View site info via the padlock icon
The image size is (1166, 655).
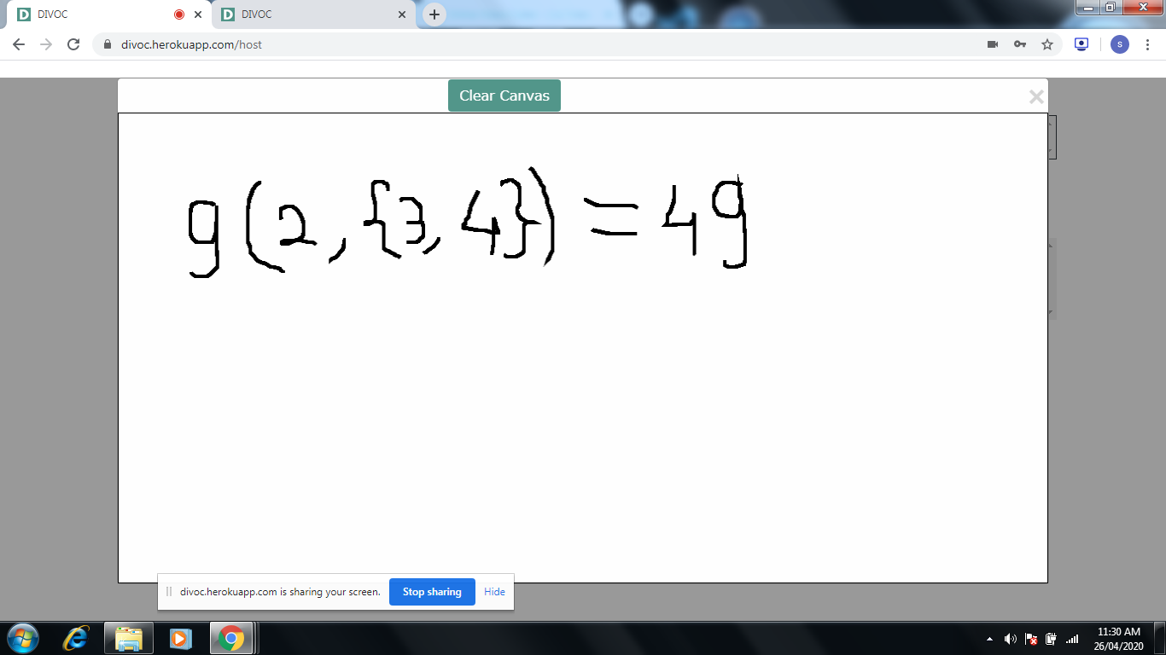coord(108,44)
